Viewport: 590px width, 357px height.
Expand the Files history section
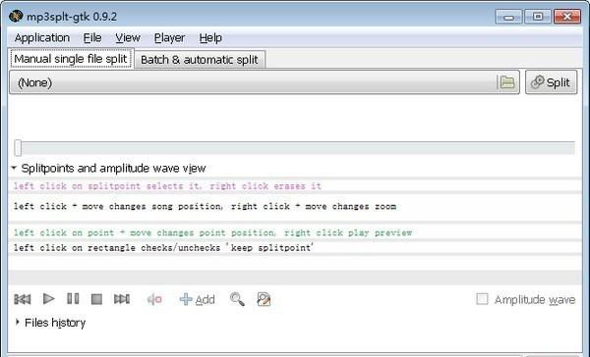pos(18,322)
